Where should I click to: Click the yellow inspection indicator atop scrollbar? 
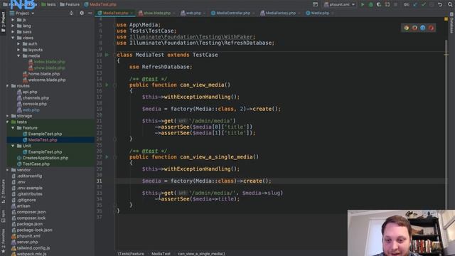(446, 19)
